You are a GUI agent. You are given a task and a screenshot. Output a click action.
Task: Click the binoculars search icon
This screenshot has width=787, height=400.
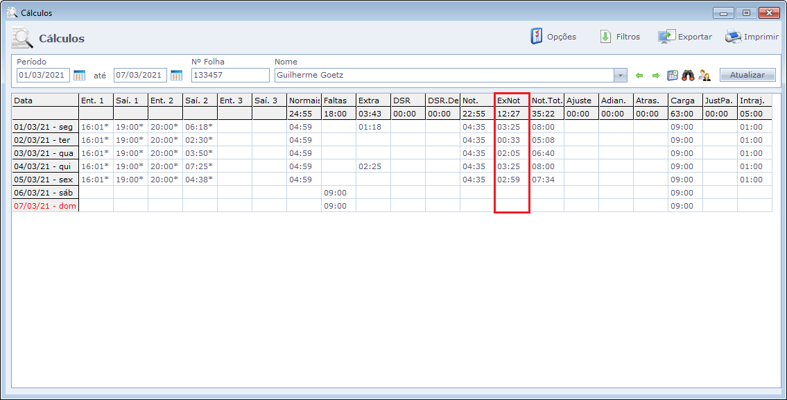[x=689, y=75]
